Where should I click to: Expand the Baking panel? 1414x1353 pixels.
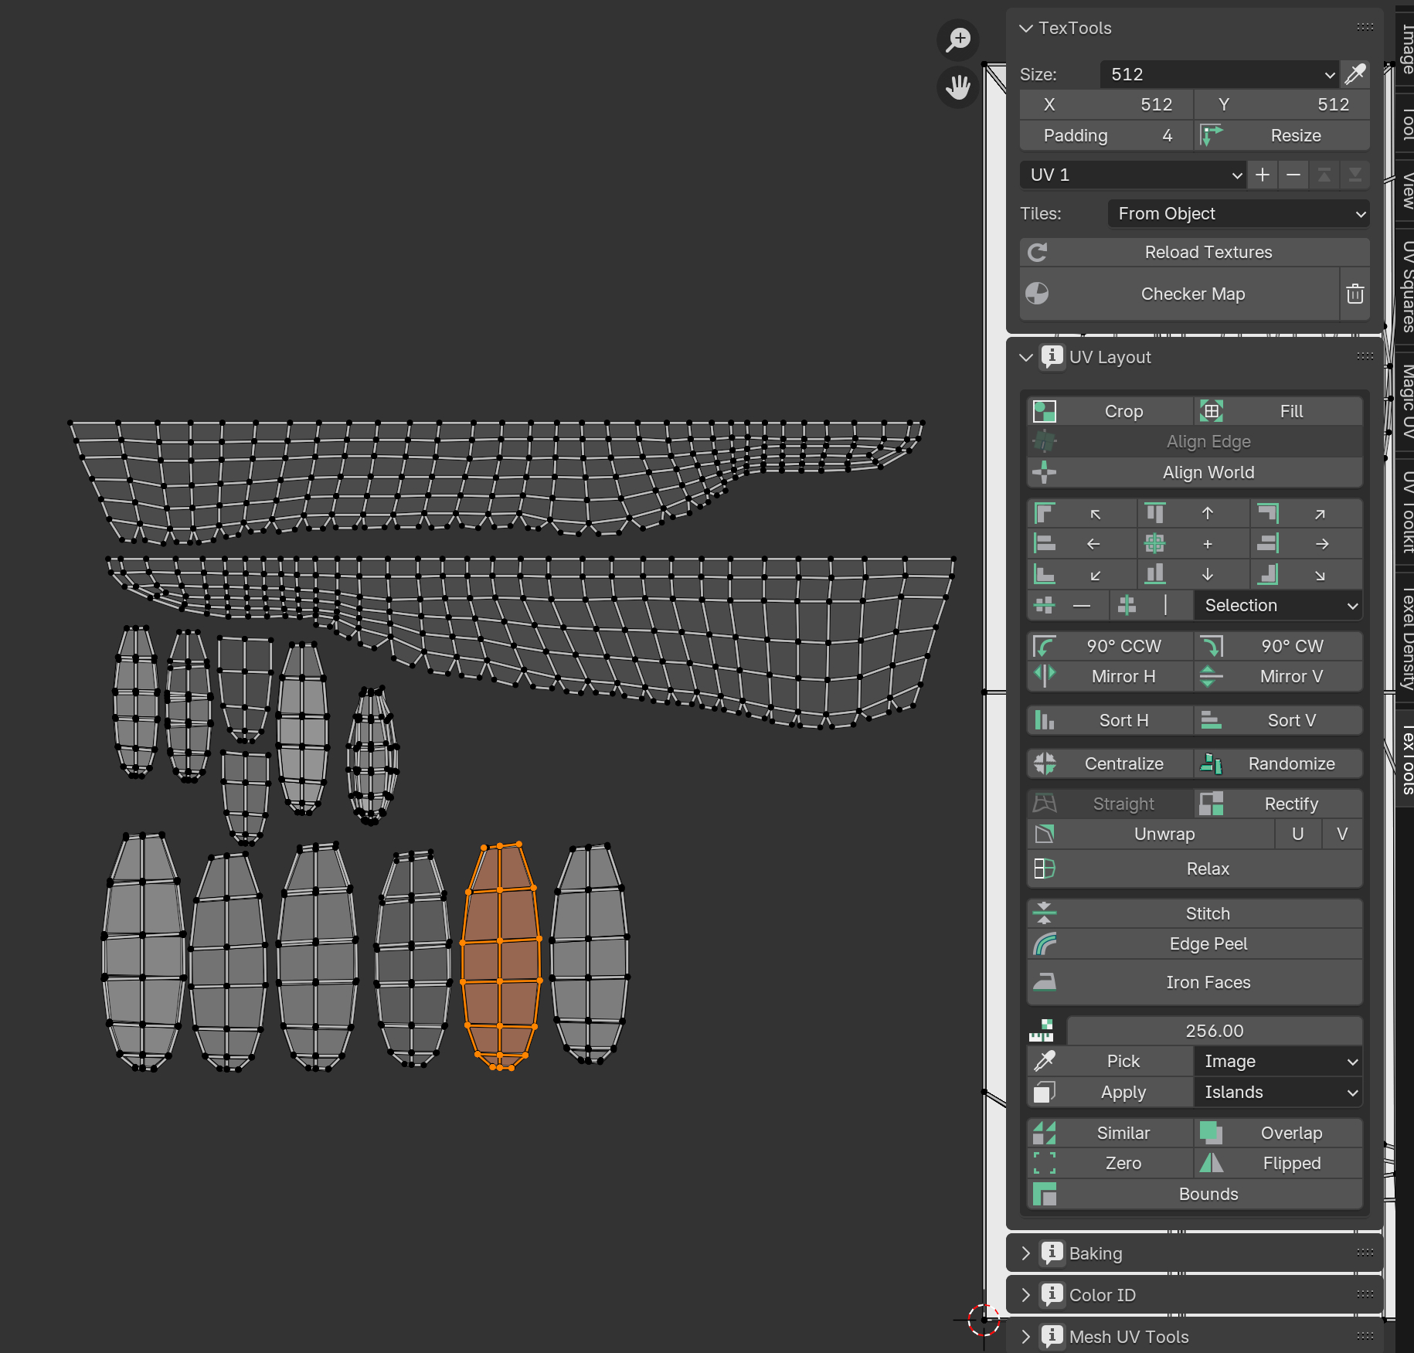(1026, 1253)
